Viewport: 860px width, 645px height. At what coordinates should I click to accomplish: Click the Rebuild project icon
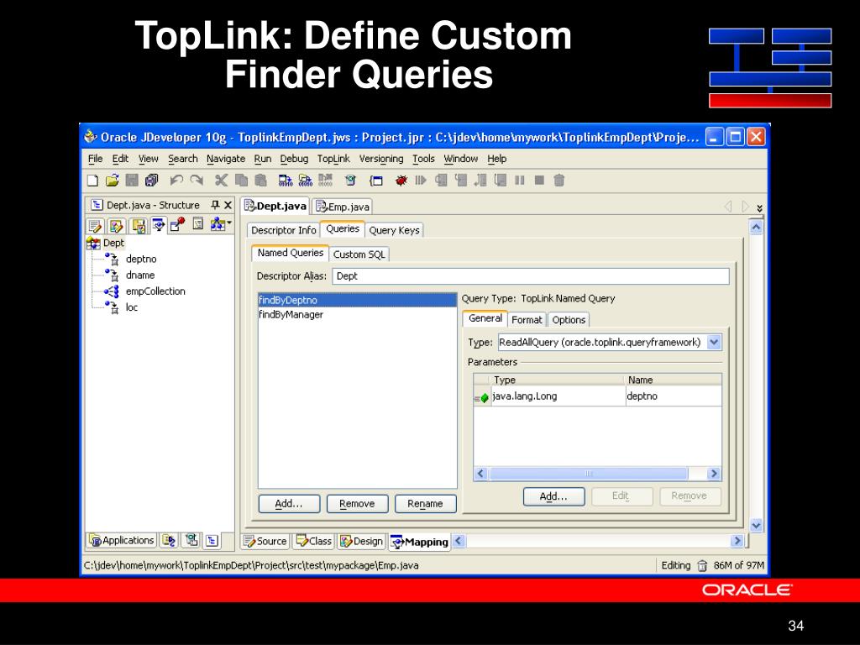coord(306,181)
